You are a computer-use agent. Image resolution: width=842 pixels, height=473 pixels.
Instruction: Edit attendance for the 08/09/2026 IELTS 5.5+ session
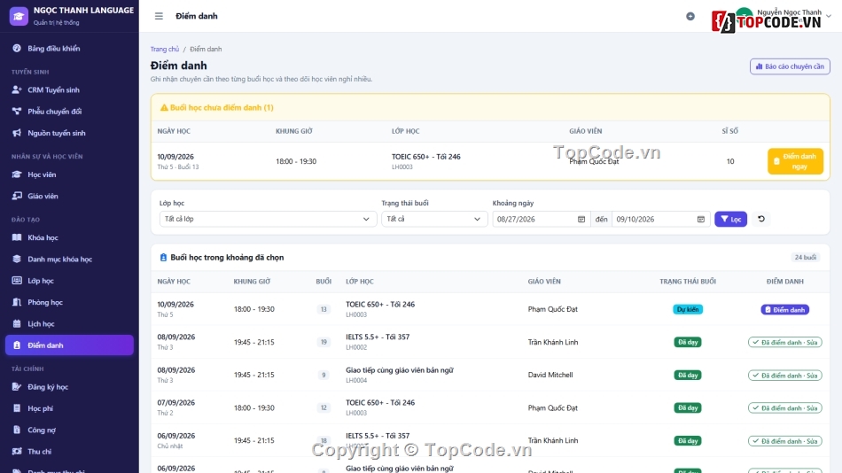(784, 343)
